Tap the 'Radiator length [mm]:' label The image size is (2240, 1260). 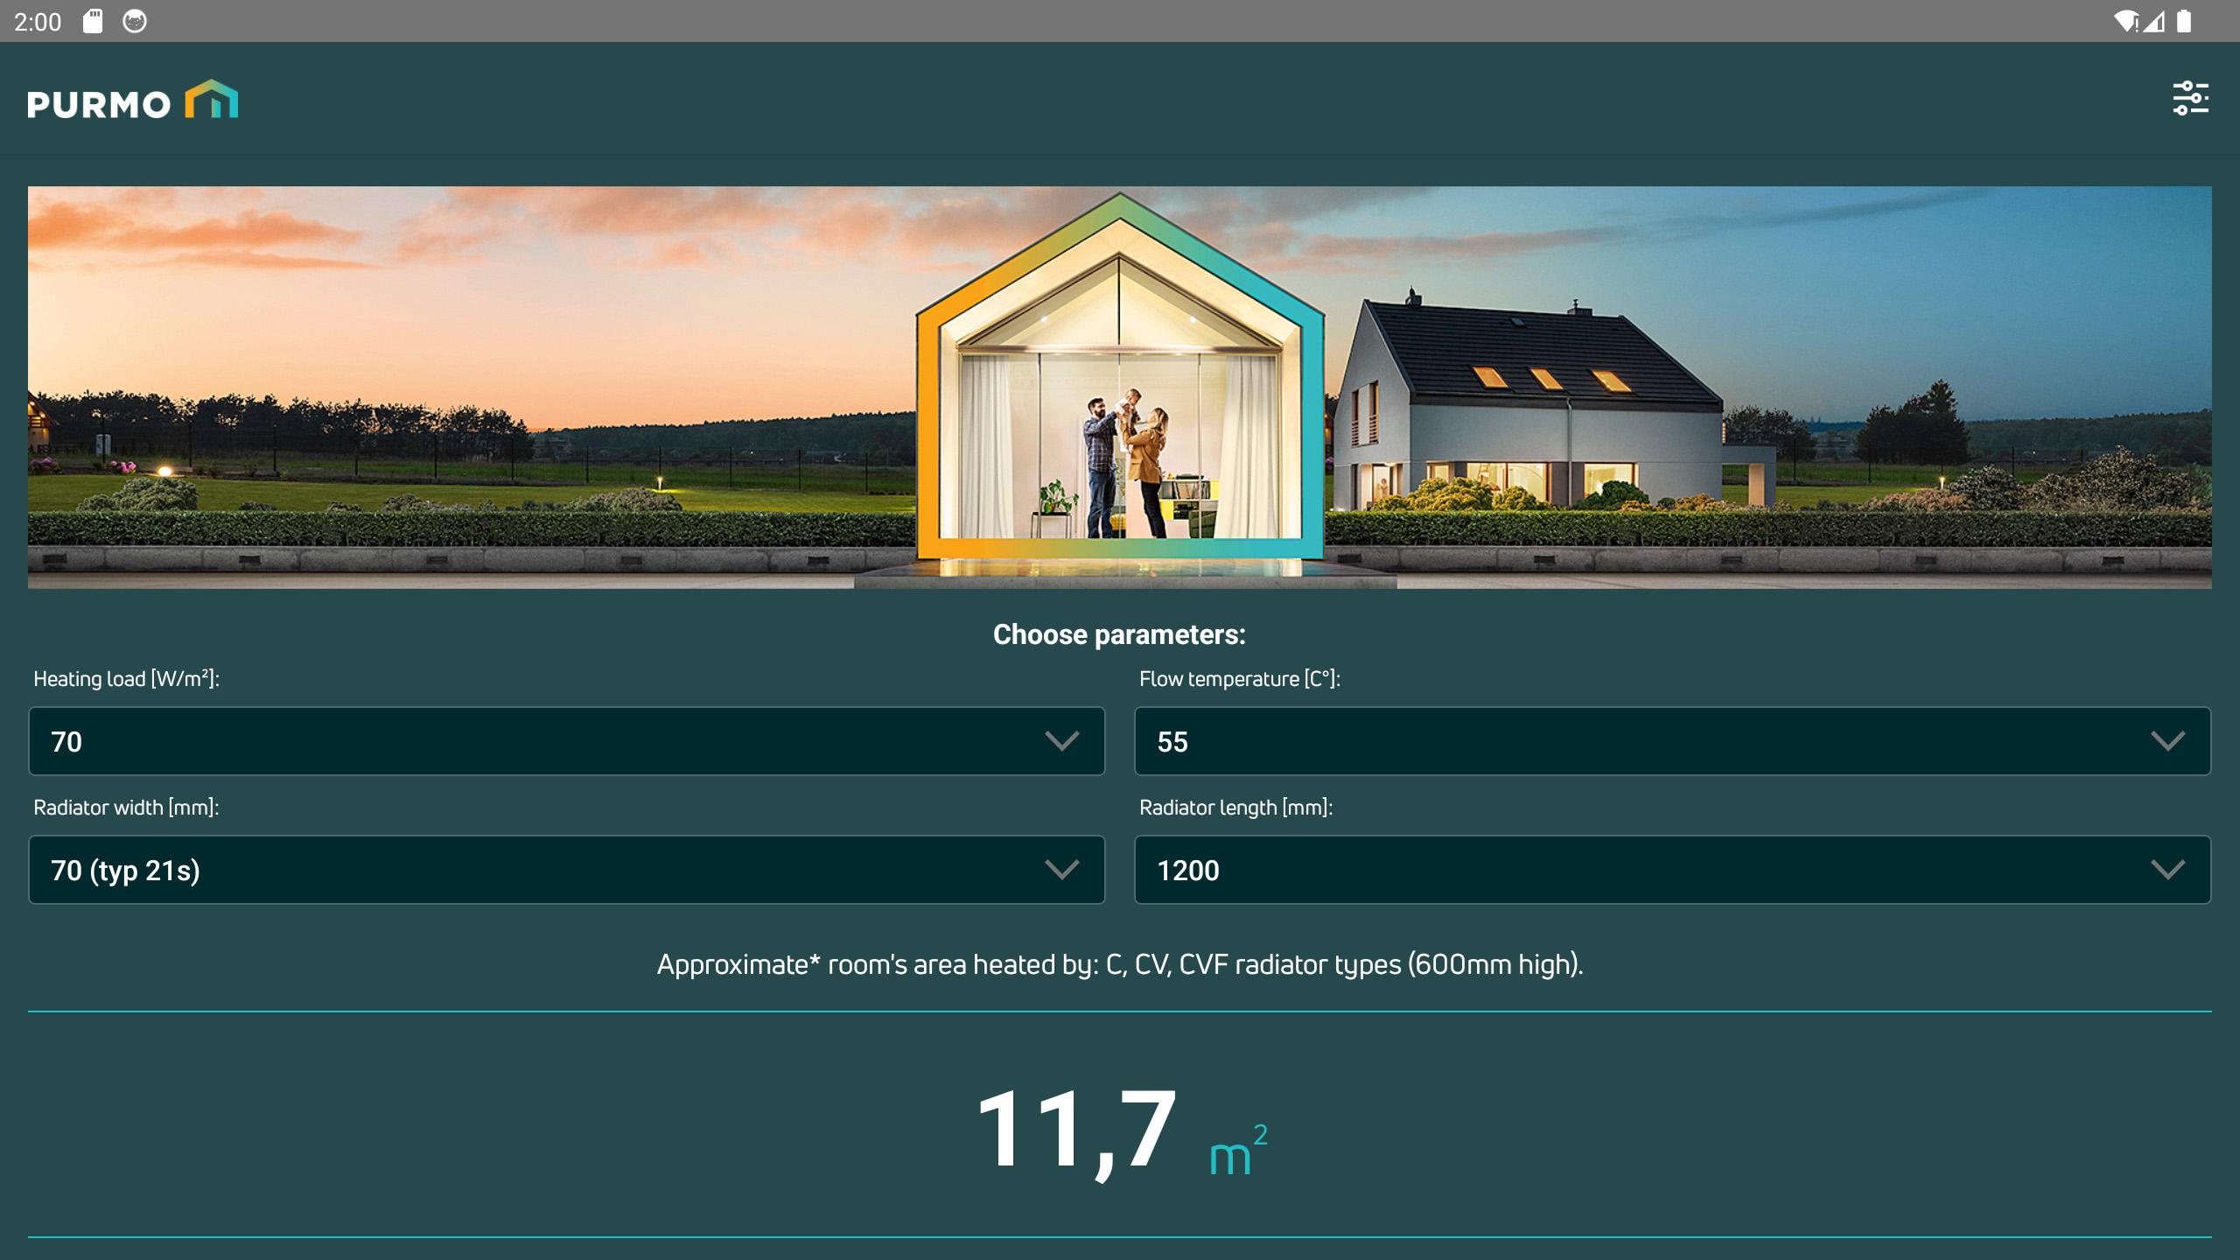(x=1236, y=808)
